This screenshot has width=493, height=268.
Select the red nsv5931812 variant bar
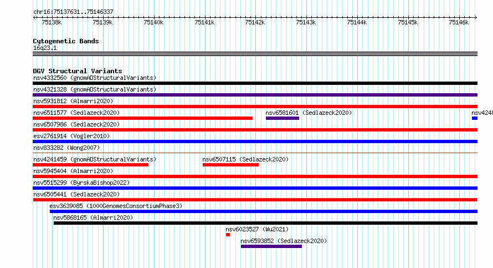(255, 107)
